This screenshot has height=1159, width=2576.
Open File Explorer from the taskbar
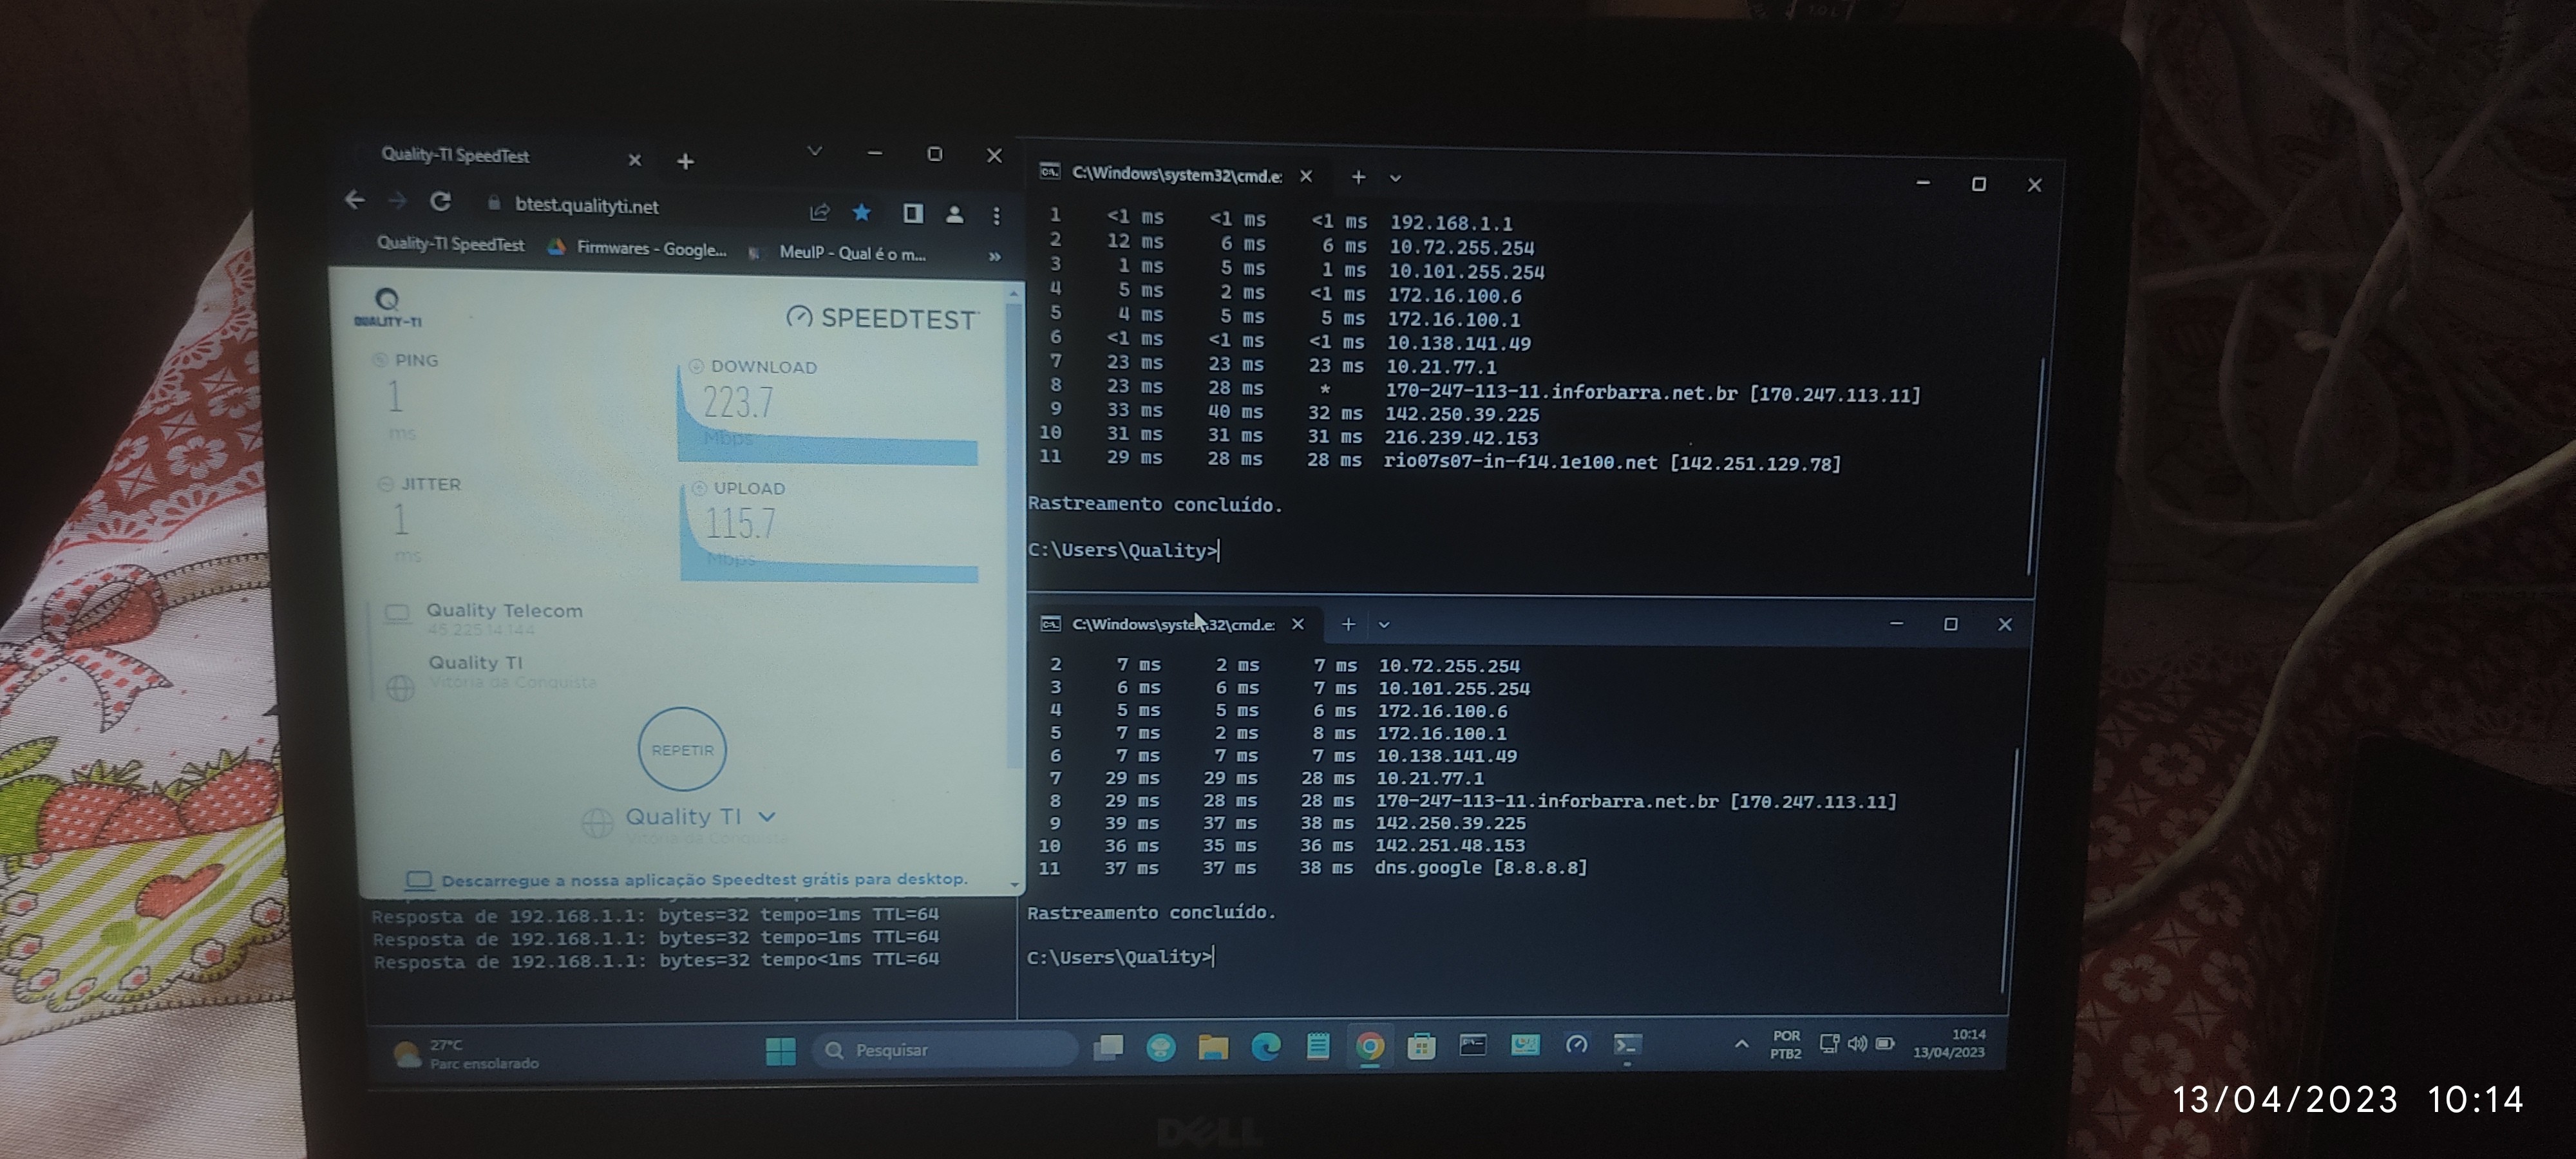click(x=1213, y=1047)
